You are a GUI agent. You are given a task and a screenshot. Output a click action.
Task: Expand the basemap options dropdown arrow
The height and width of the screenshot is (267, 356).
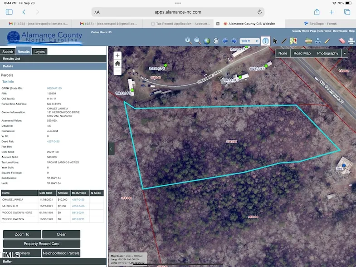pos(345,53)
